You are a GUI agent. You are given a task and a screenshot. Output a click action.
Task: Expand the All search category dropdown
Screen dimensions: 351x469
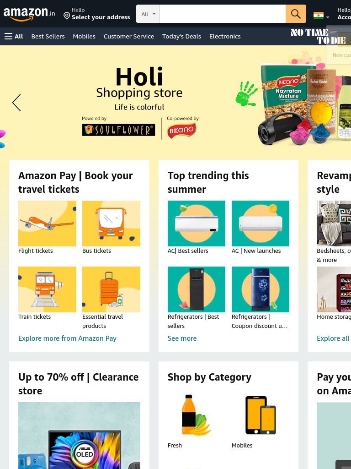point(148,14)
